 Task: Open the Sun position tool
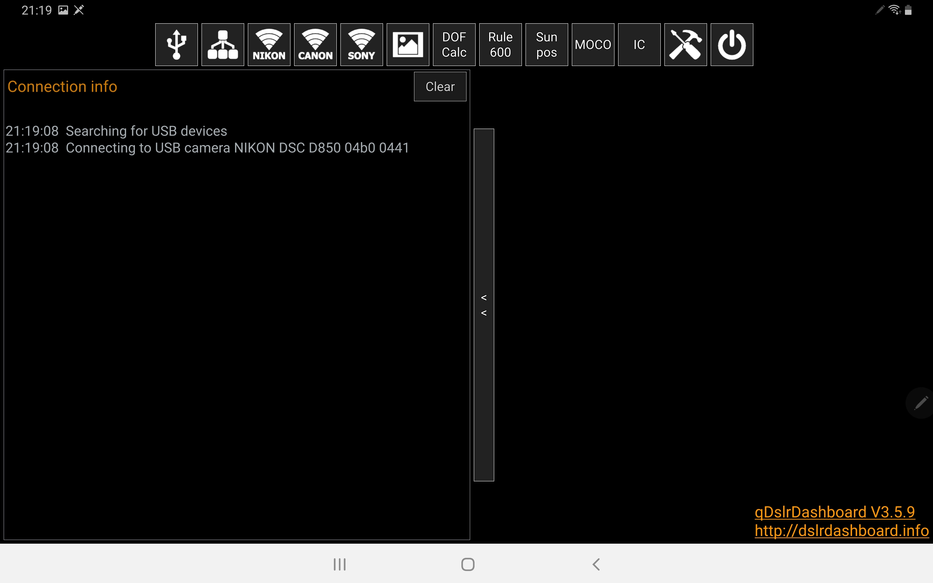tap(546, 44)
